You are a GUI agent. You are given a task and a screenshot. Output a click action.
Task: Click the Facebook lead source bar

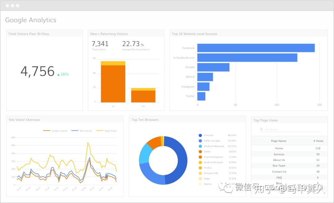tap(256, 48)
